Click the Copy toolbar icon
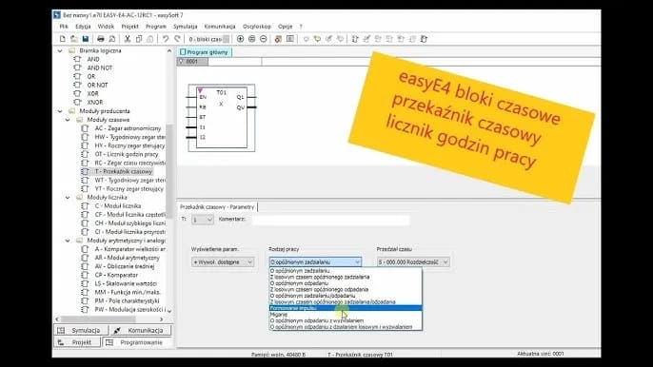Image resolution: width=653 pixels, height=367 pixels. click(x=139, y=39)
